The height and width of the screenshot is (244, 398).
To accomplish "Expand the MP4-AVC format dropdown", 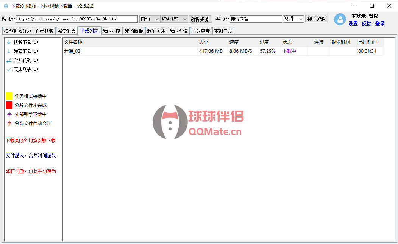I will [174, 19].
